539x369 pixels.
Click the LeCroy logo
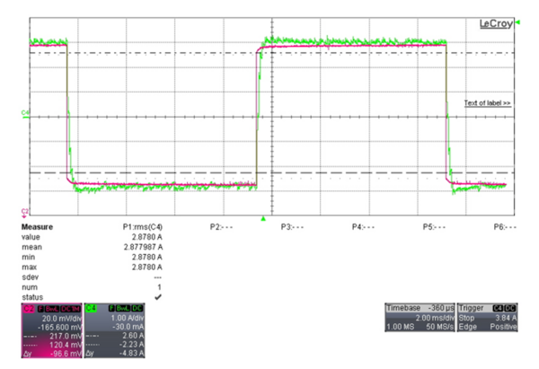(495, 24)
